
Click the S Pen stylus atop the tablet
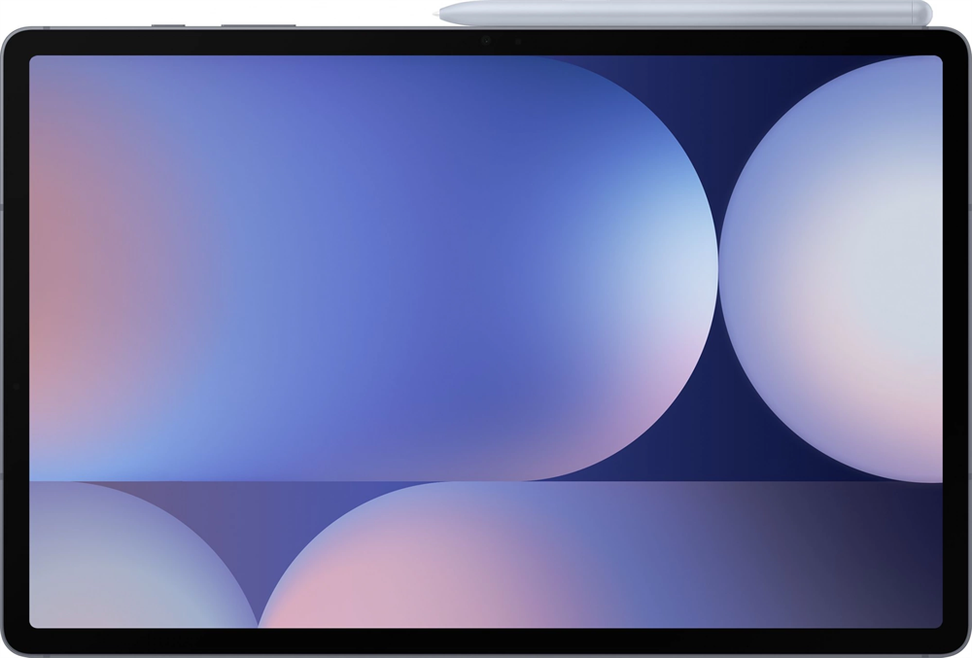coord(680,13)
